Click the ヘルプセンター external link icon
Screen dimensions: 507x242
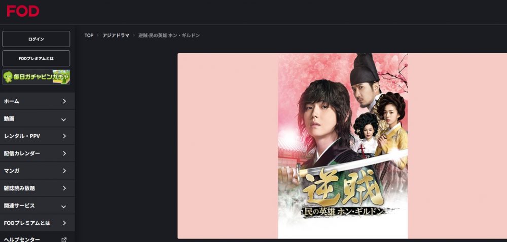click(x=64, y=240)
